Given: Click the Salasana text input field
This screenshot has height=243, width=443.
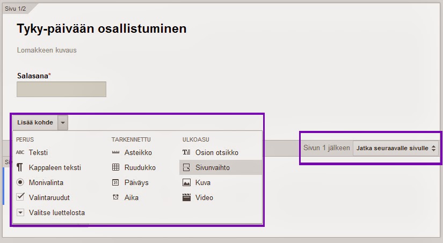Looking at the screenshot, I should pyautogui.click(x=61, y=89).
